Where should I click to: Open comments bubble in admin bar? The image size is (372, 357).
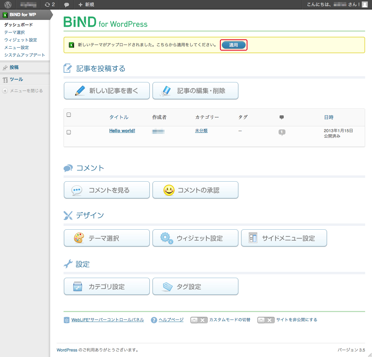click(x=67, y=5)
